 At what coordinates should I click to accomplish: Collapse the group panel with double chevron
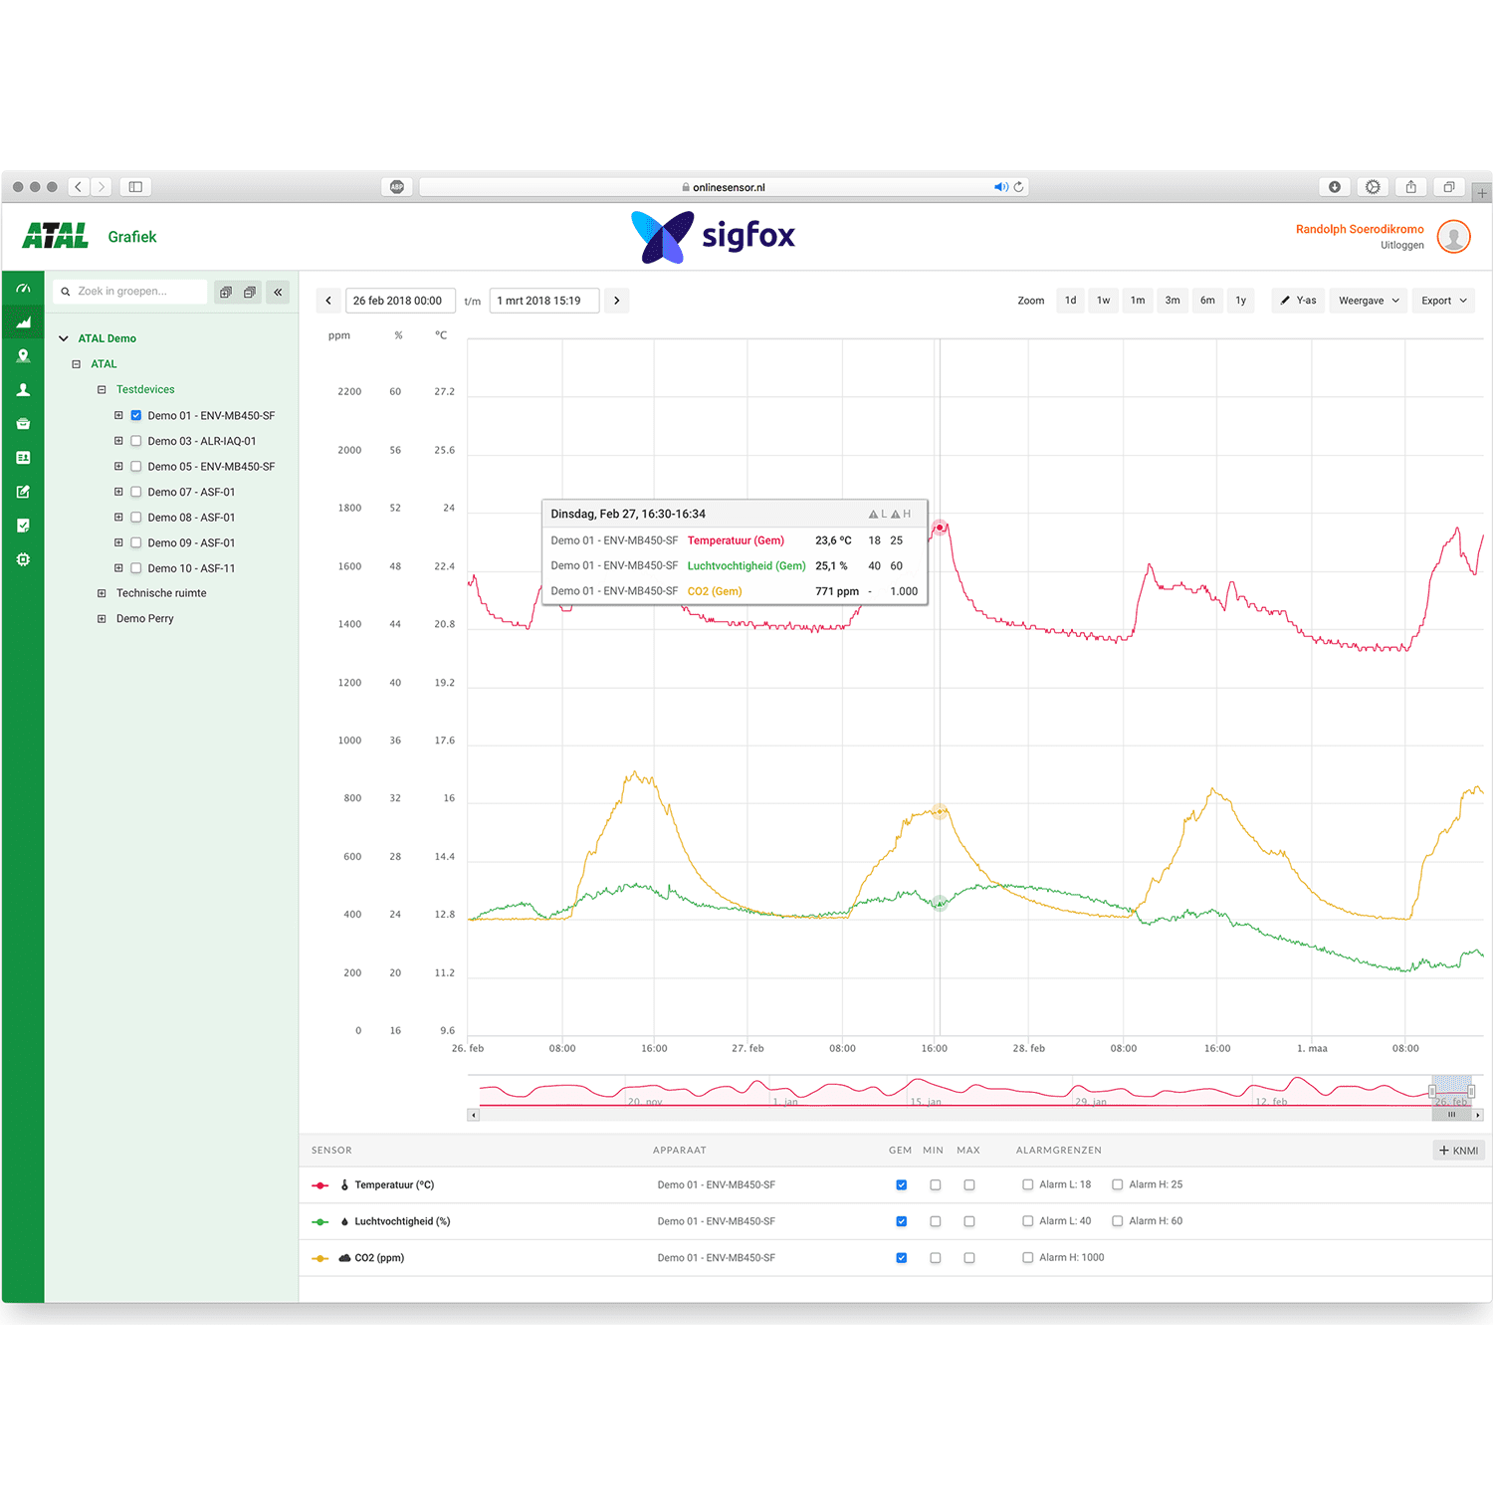pos(278,292)
